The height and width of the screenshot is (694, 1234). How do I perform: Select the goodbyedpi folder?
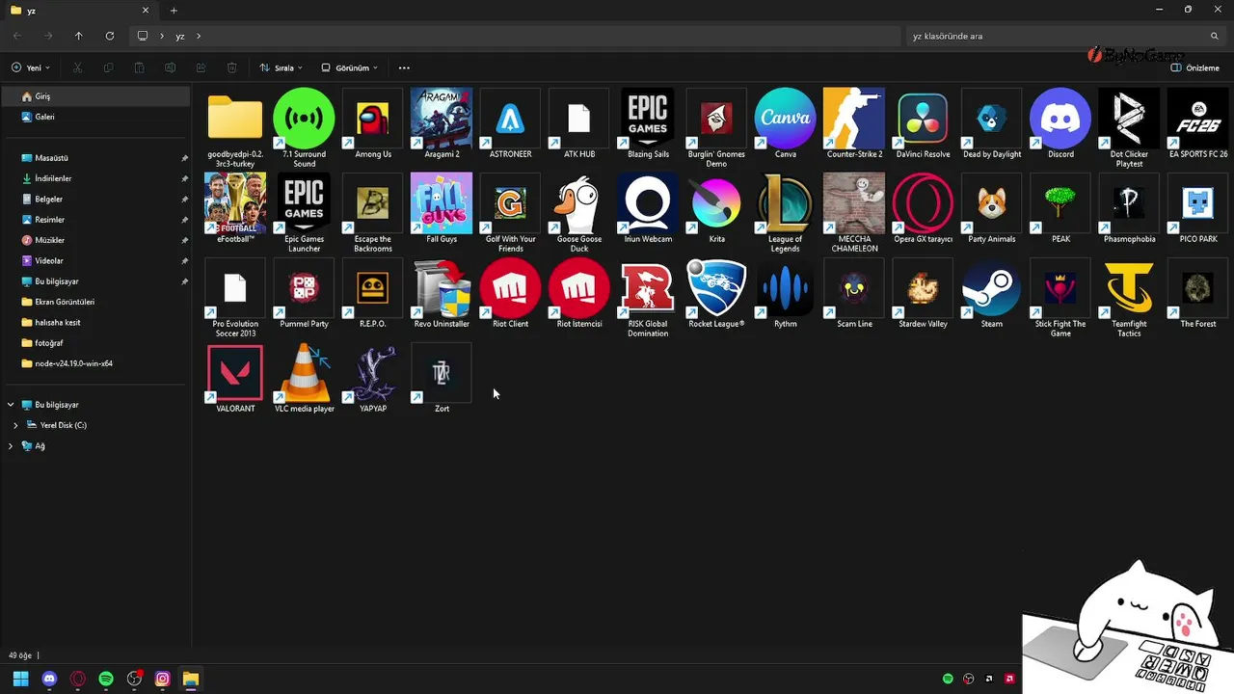pyautogui.click(x=235, y=129)
